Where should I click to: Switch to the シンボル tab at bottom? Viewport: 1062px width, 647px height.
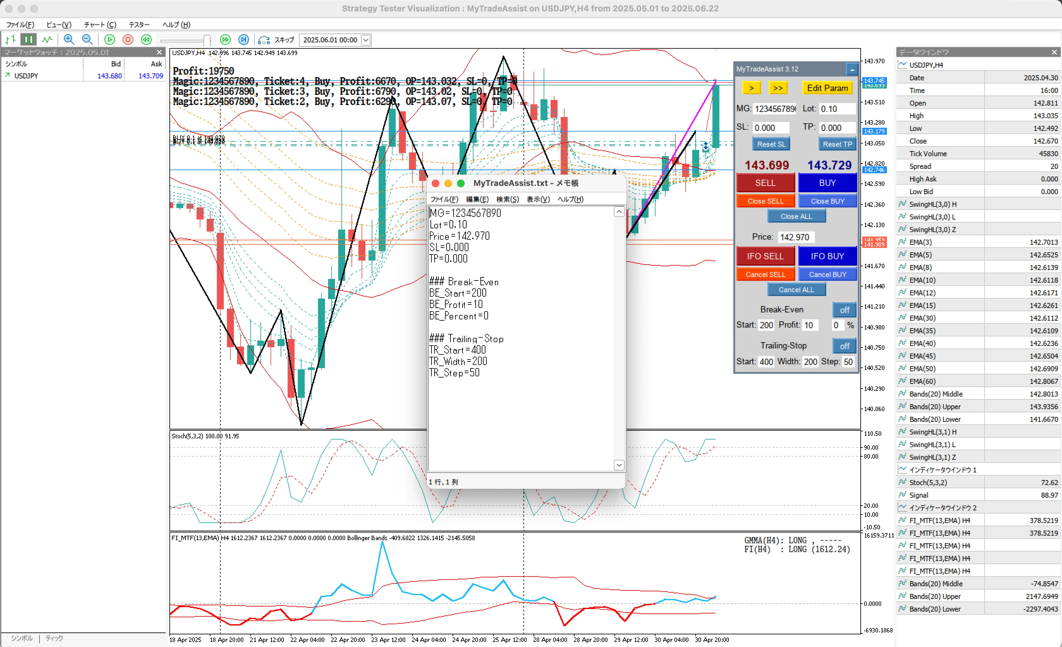click(21, 638)
